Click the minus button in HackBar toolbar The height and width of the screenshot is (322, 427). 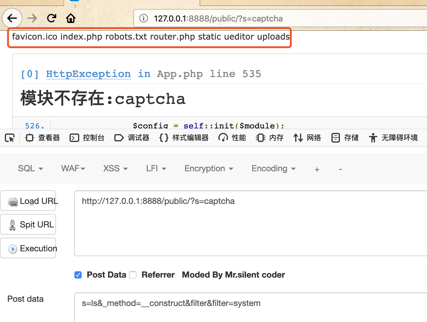point(341,169)
